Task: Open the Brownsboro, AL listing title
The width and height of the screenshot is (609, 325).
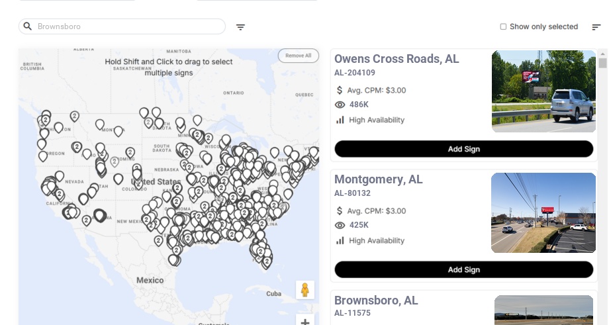Action: pos(375,301)
